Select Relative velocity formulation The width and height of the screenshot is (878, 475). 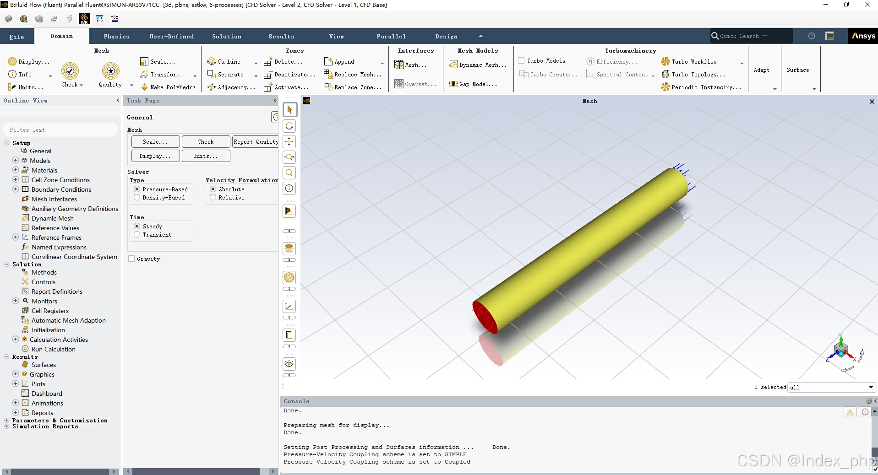click(x=213, y=198)
